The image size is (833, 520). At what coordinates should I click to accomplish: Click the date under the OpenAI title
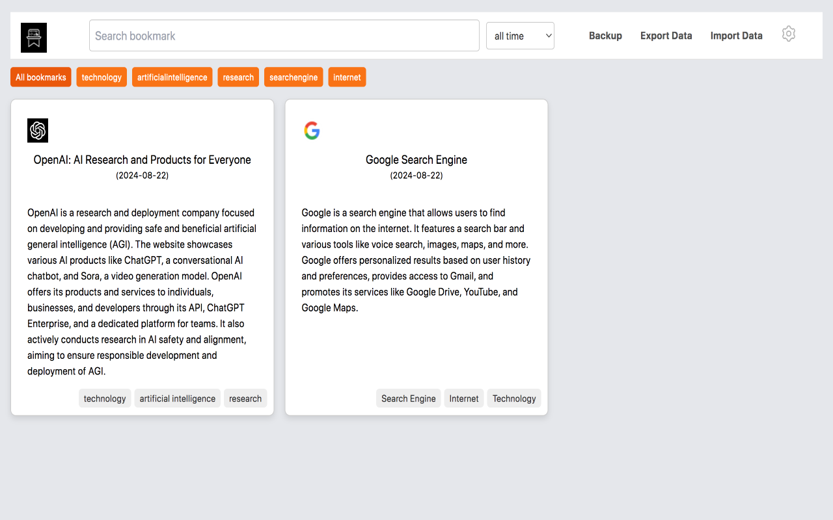tap(143, 175)
